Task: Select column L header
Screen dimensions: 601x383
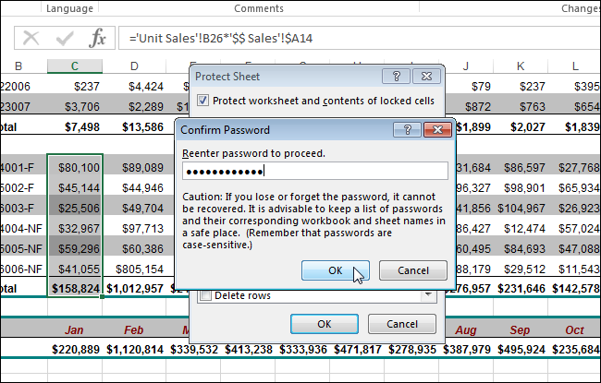Action: pos(574,66)
